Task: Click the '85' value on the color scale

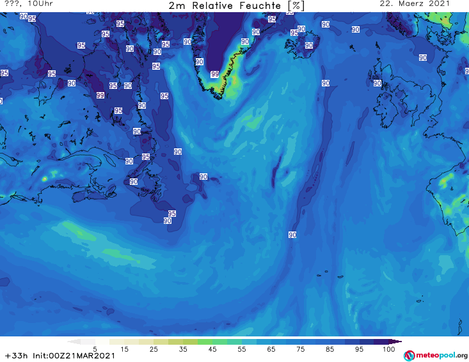Action: click(330, 349)
